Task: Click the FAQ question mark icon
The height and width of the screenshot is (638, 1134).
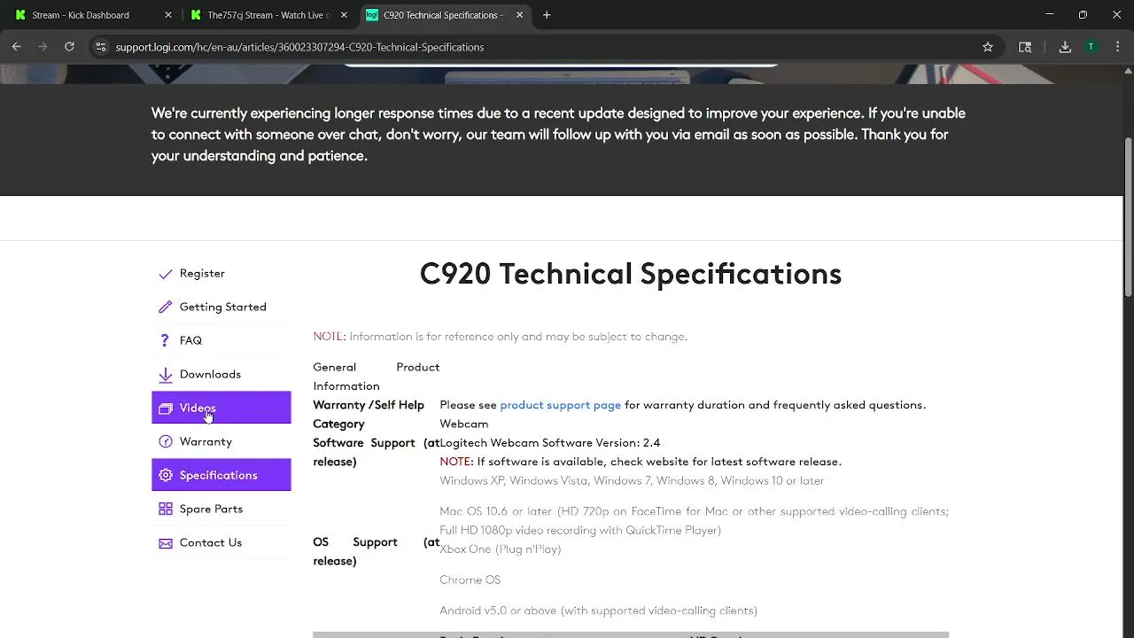Action: (x=165, y=341)
